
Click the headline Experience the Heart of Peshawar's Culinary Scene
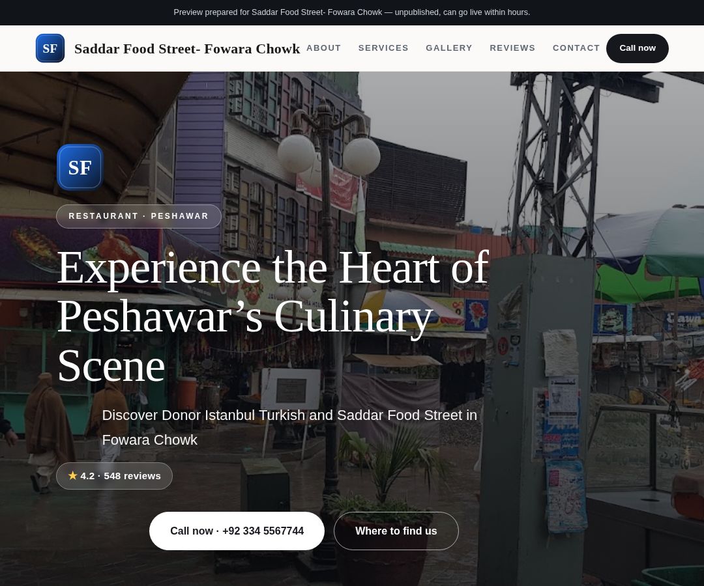273,316
